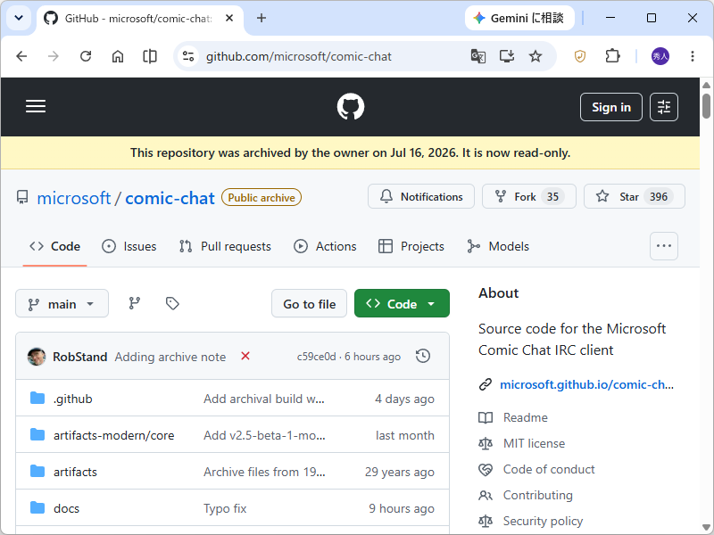Click the 29 years ago timestamp
The height and width of the screenshot is (535, 714).
coord(399,473)
